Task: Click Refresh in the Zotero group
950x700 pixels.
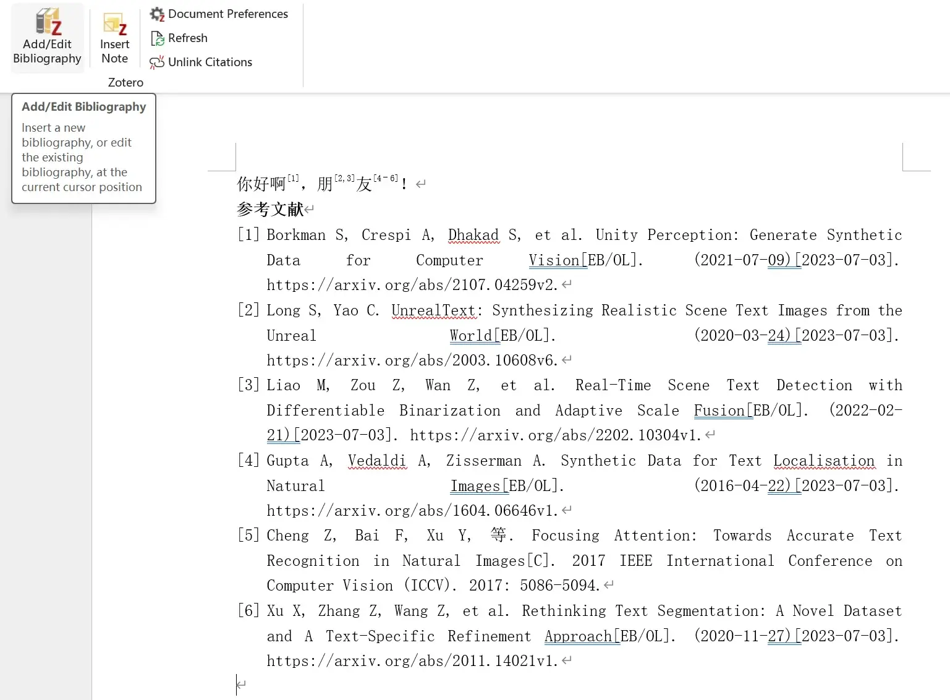Action: tap(179, 38)
